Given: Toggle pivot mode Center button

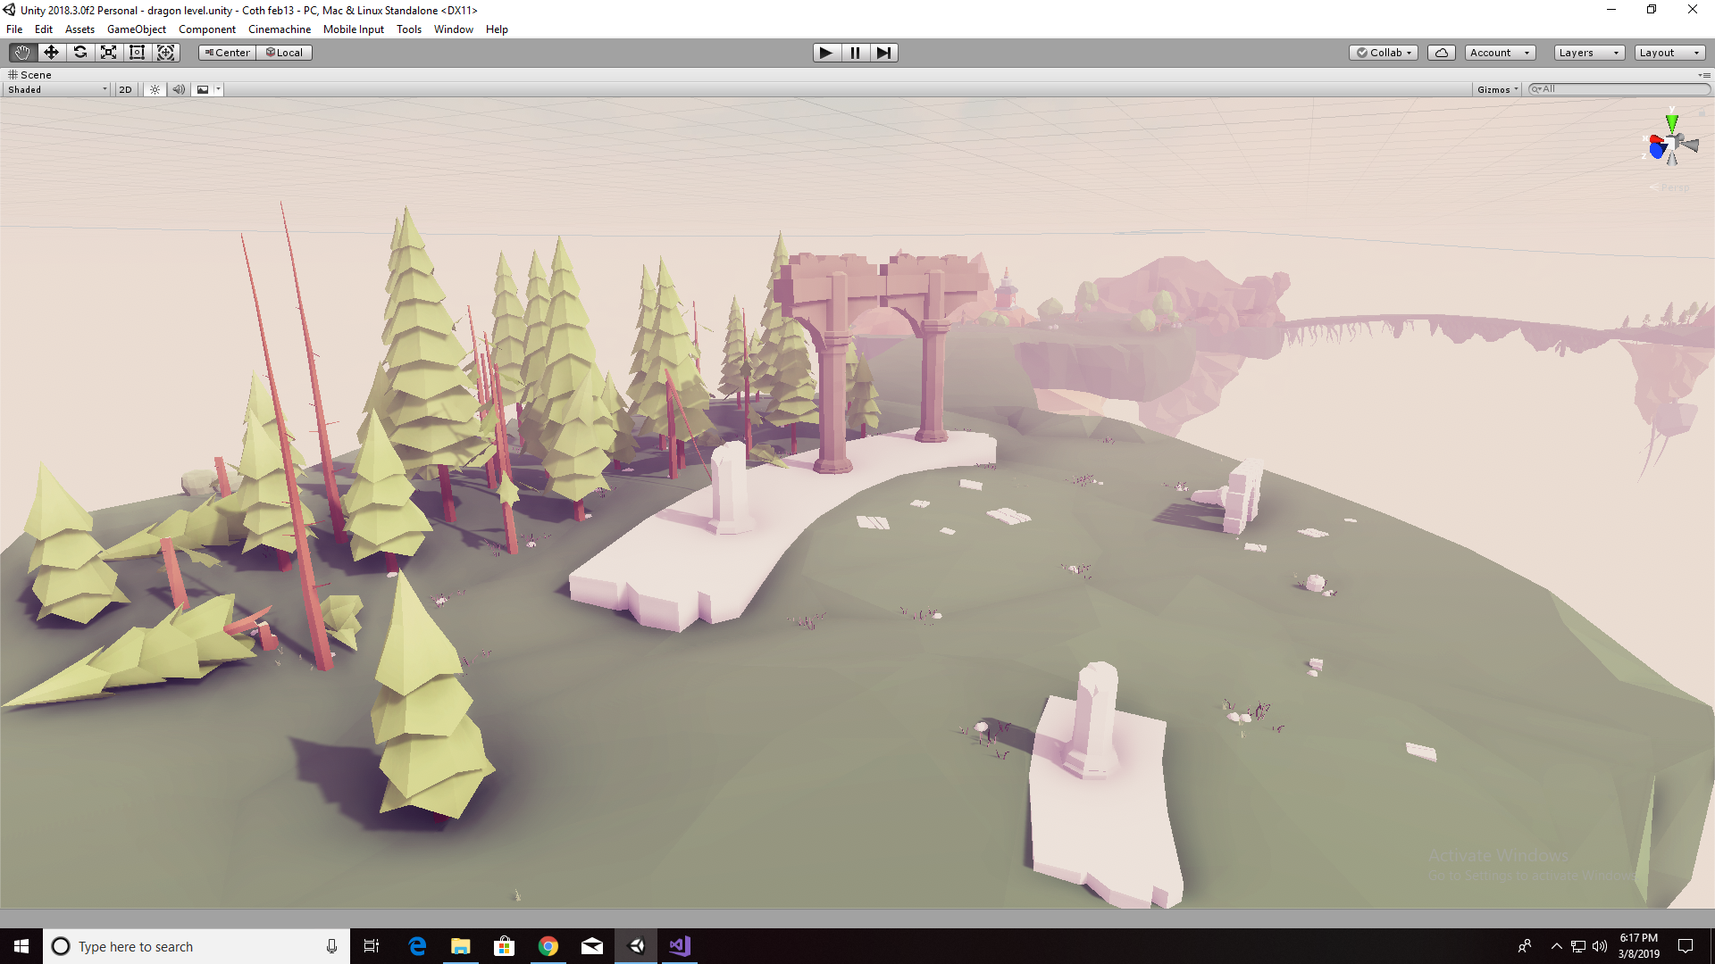Looking at the screenshot, I should click(x=228, y=53).
